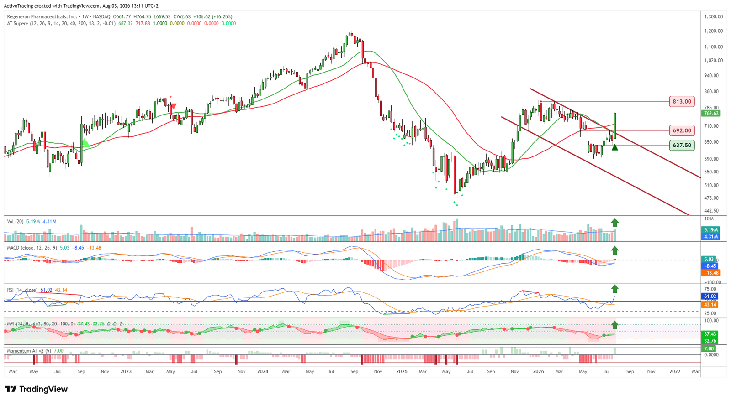Click the 37.43 MFI axis tag
The height and width of the screenshot is (401, 731).
pyautogui.click(x=709, y=334)
